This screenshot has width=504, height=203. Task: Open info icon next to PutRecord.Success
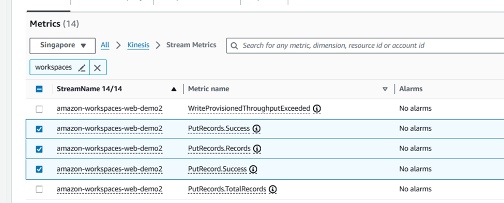pyautogui.click(x=253, y=169)
